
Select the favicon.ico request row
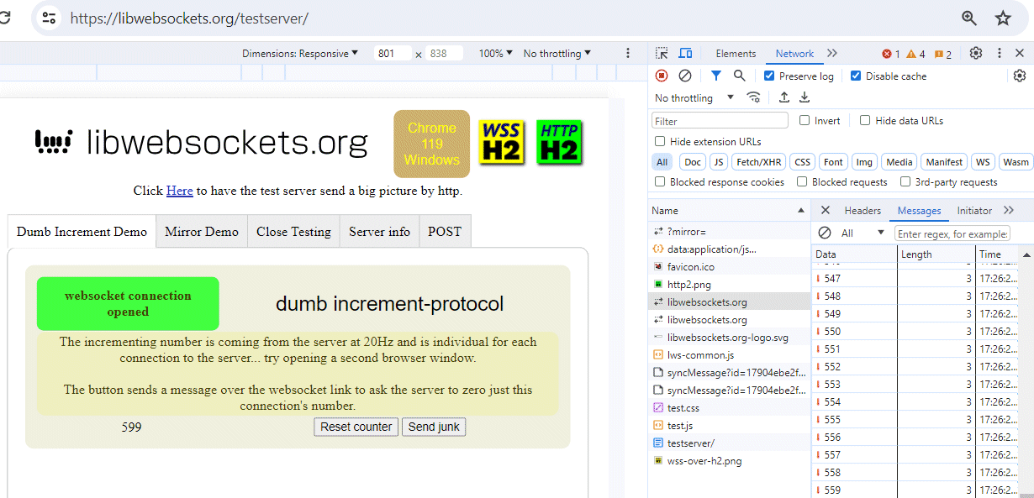729,266
